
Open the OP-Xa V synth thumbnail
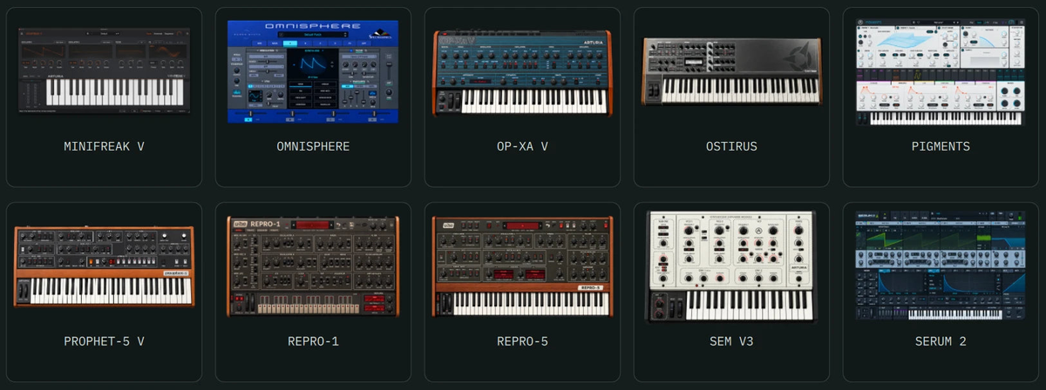522,73
